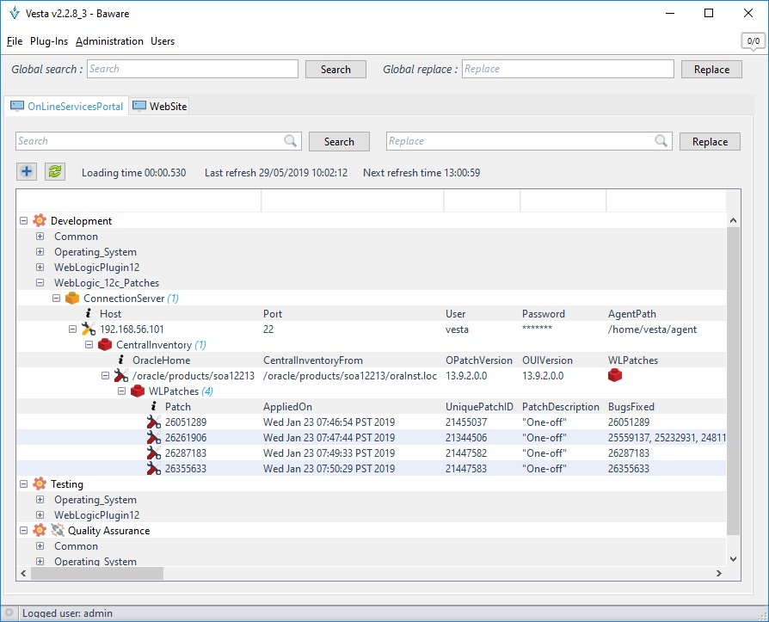This screenshot has width=769, height=622.
Task: Expand Operating_System under Testing
Action: coord(40,500)
